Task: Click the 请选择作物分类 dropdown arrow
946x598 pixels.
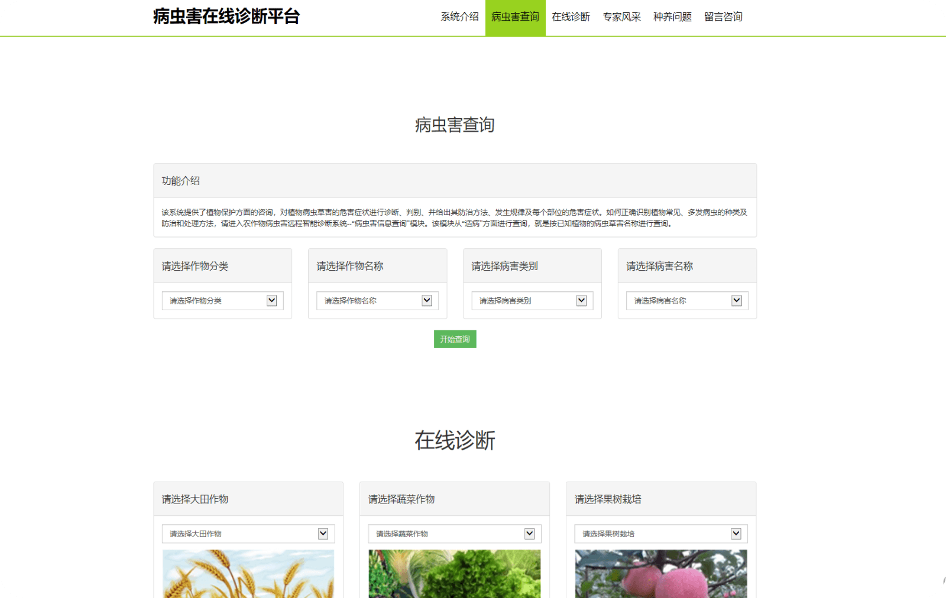Action: 272,300
